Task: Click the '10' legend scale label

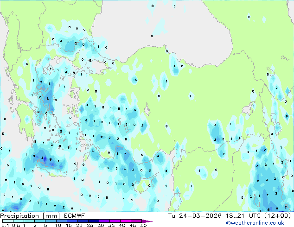Action: 58,225
